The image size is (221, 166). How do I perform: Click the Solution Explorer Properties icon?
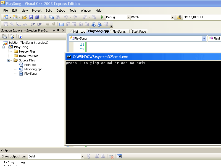pos(4,37)
